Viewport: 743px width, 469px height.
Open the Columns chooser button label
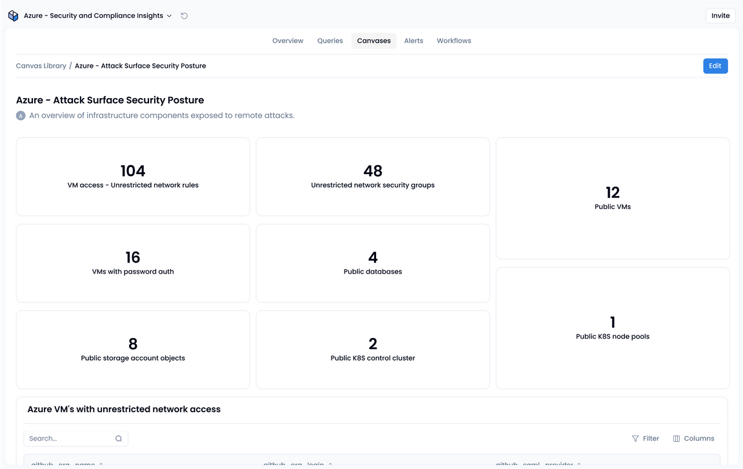pos(699,439)
